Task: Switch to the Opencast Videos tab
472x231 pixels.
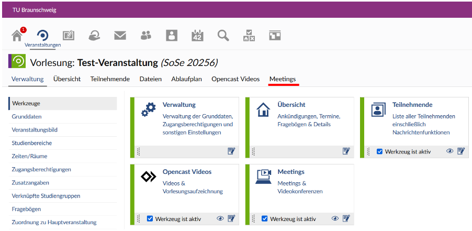Action: (235, 79)
